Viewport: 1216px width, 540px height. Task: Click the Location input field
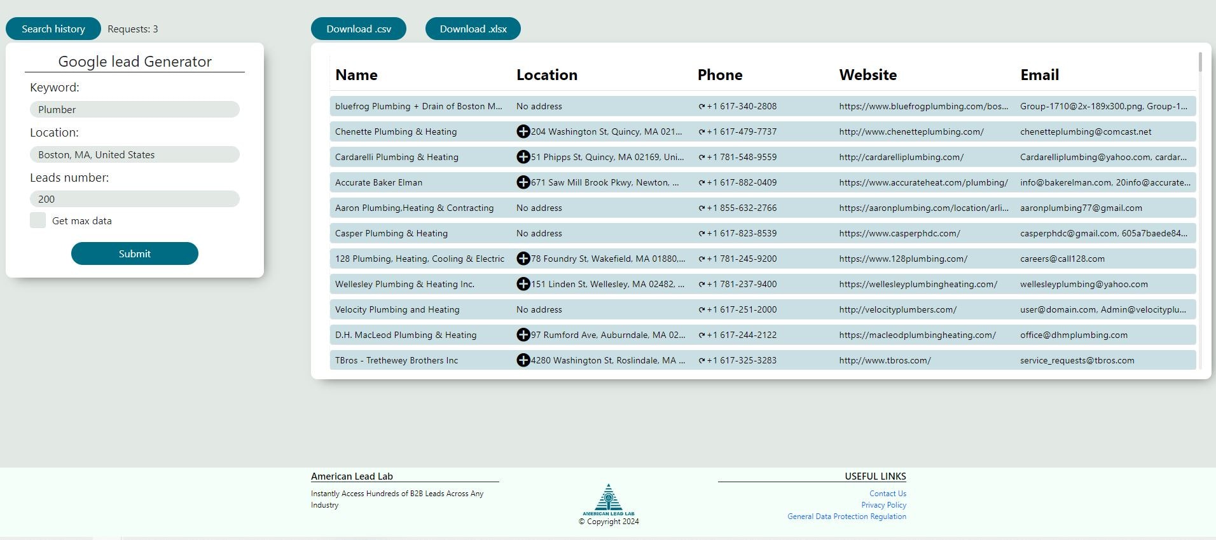coord(135,154)
